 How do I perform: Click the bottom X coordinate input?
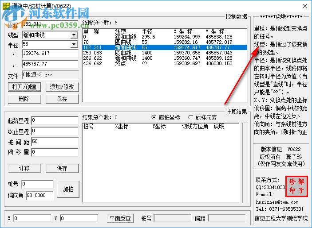(32, 218)
